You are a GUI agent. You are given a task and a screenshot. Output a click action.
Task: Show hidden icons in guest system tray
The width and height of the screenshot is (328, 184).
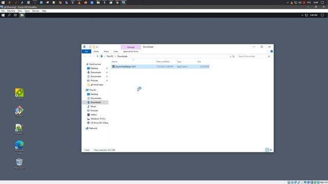click(302, 15)
